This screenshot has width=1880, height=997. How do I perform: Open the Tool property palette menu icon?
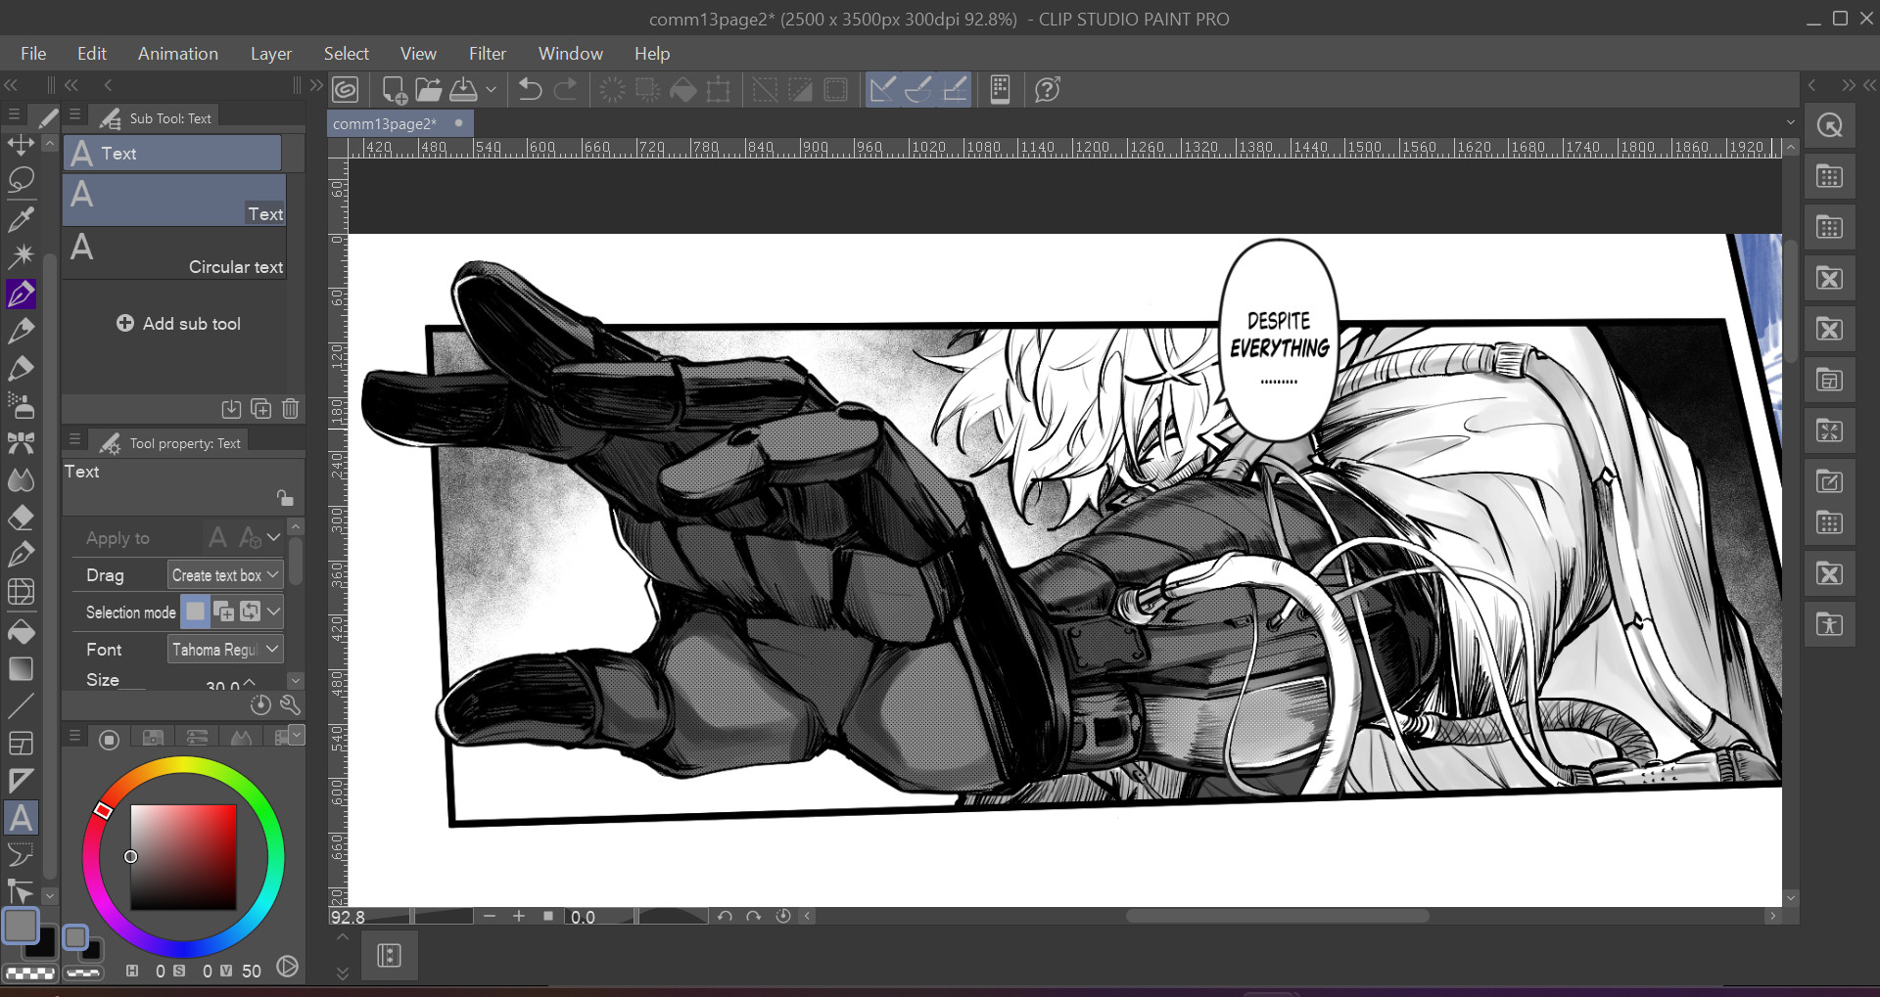[x=75, y=439]
